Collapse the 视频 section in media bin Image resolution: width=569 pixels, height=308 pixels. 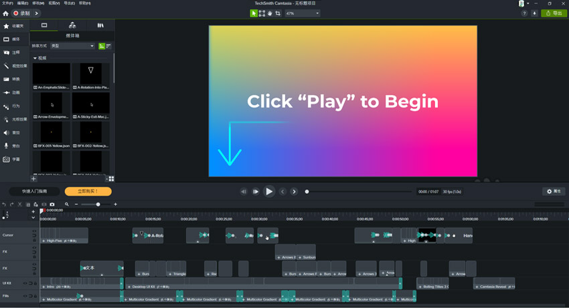tap(35, 58)
